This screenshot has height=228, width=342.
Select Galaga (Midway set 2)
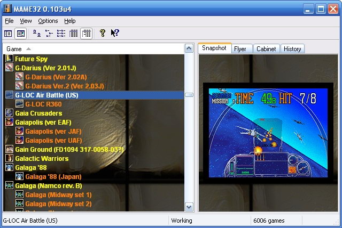pyautogui.click(x=58, y=204)
